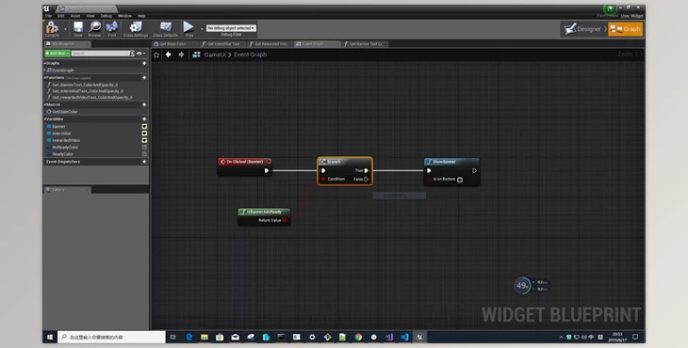Select the ReadyColor variable

tap(62, 154)
